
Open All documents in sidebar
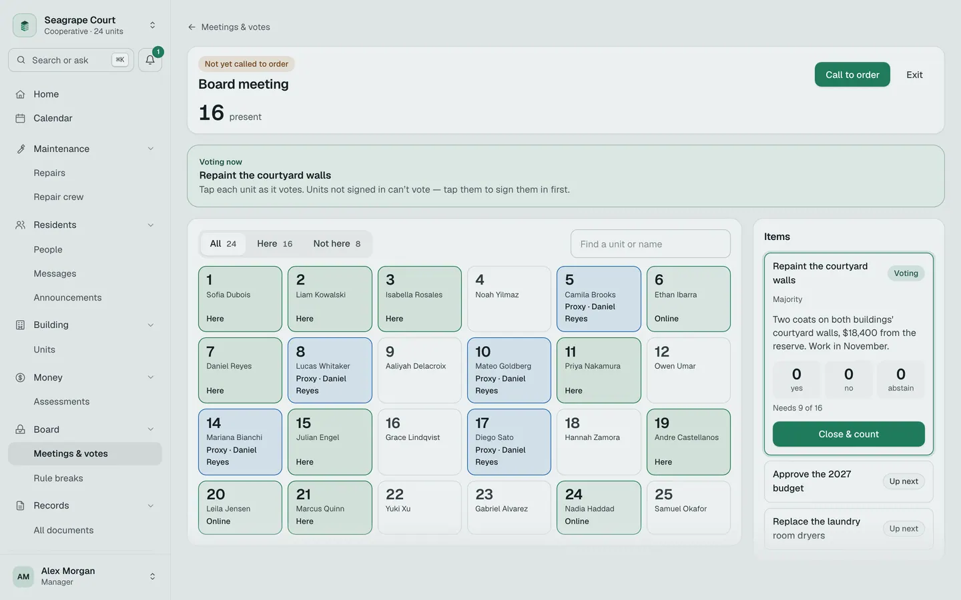click(x=63, y=530)
